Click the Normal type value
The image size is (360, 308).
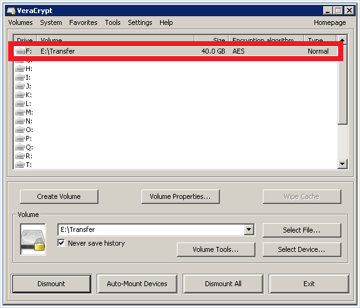(318, 51)
